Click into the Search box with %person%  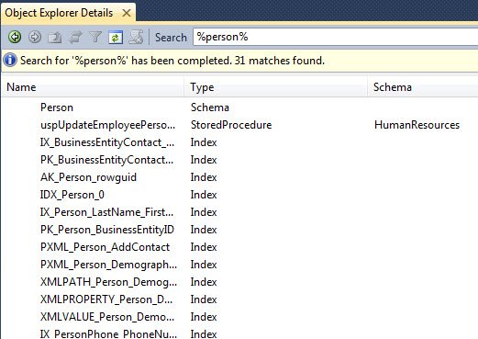point(335,37)
